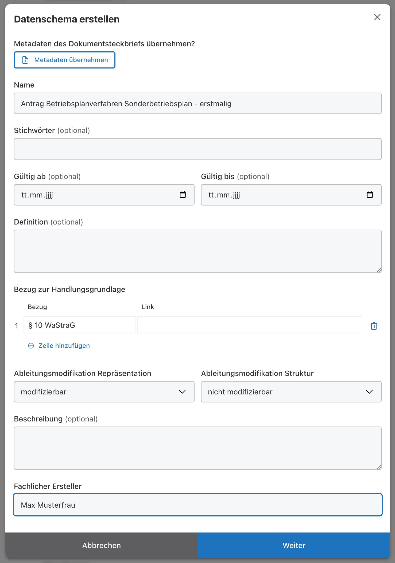395x563 pixels.
Task: Delete the § 10 WaStraG row
Action: click(x=374, y=326)
